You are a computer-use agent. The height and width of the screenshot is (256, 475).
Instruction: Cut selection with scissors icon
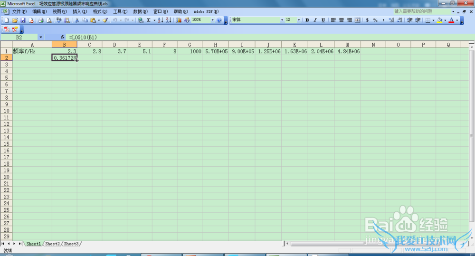pyautogui.click(x=77, y=20)
